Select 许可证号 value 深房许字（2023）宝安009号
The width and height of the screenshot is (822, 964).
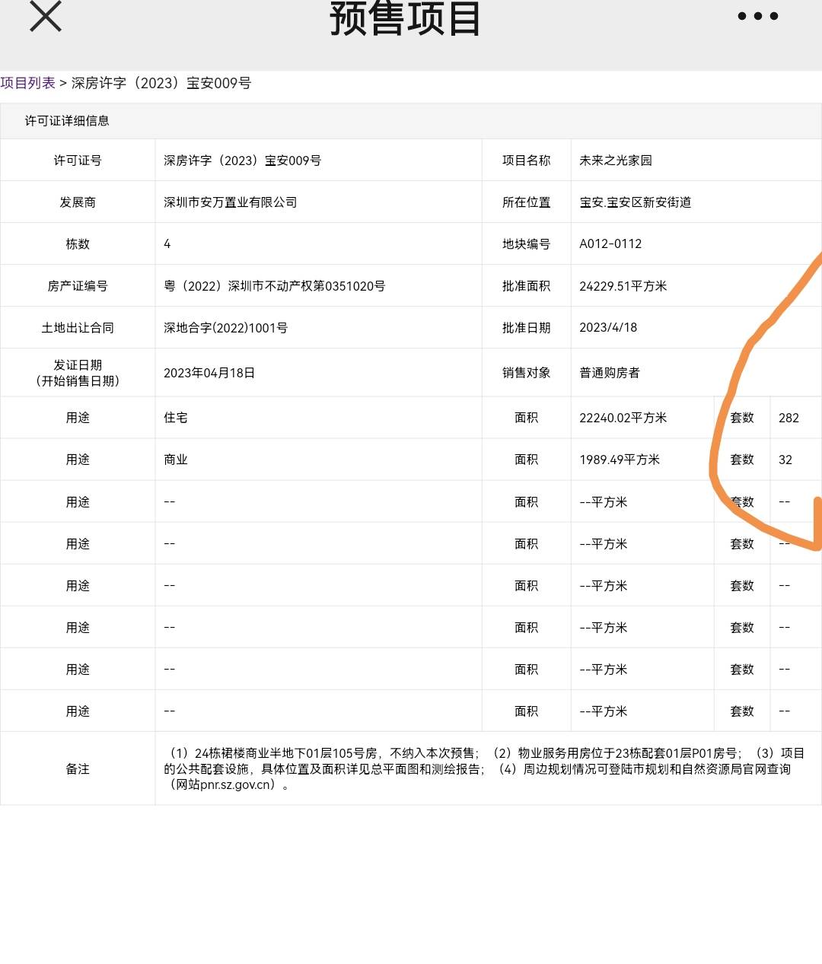click(x=243, y=161)
